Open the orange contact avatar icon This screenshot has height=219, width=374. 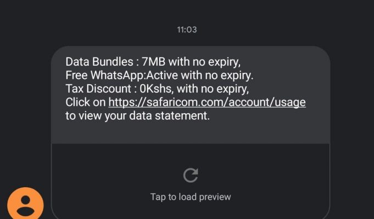point(25,204)
